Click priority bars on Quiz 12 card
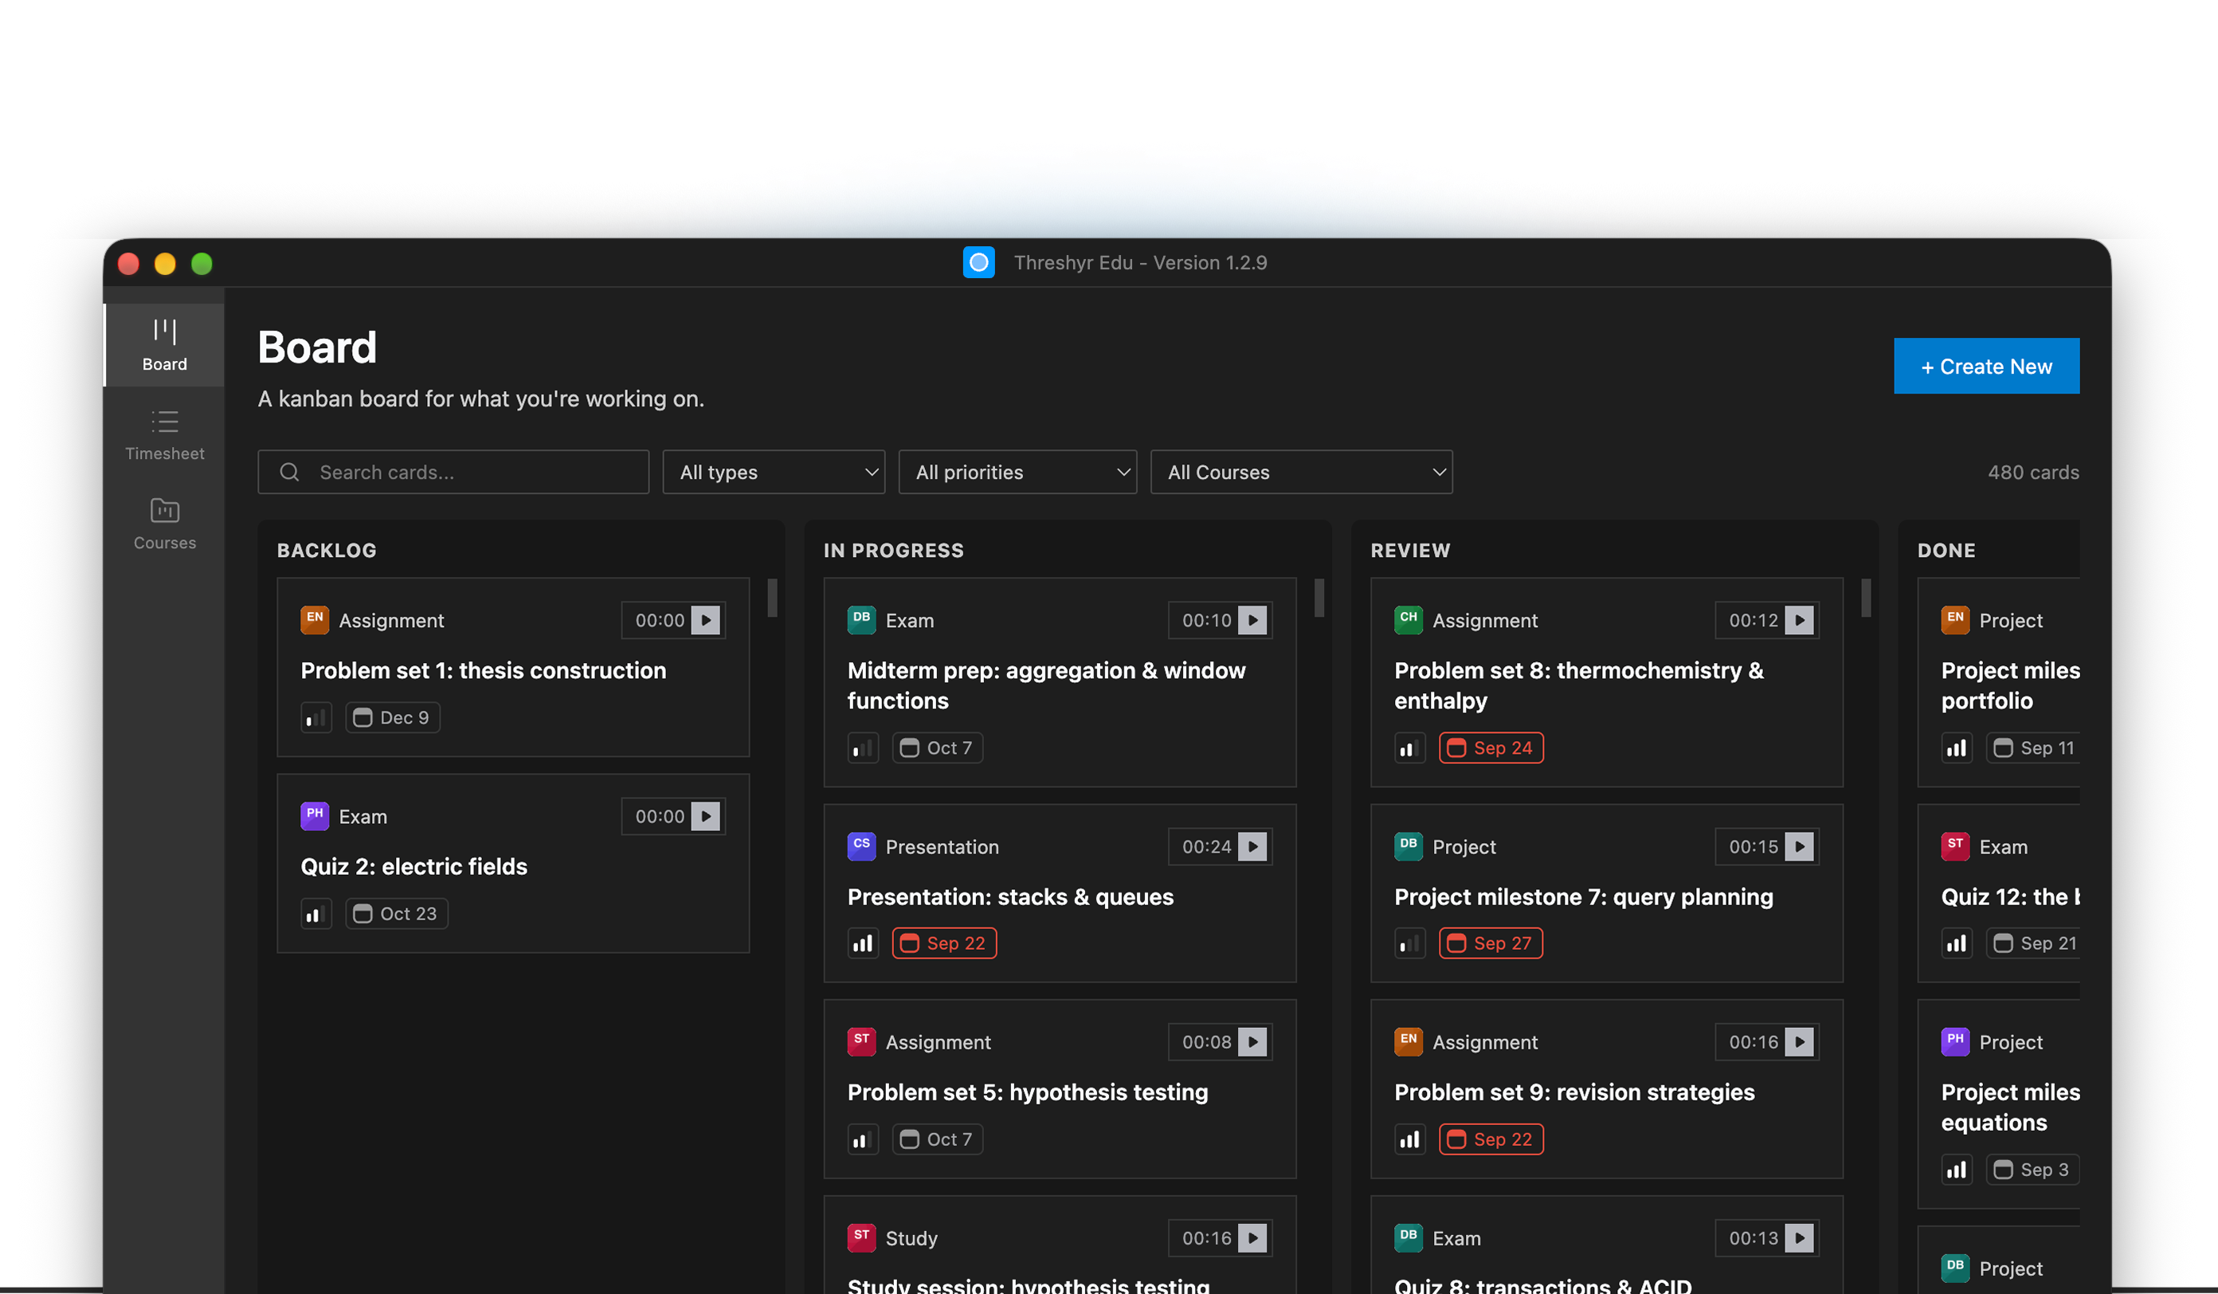Image resolution: width=2218 pixels, height=1294 pixels. coord(1957,943)
